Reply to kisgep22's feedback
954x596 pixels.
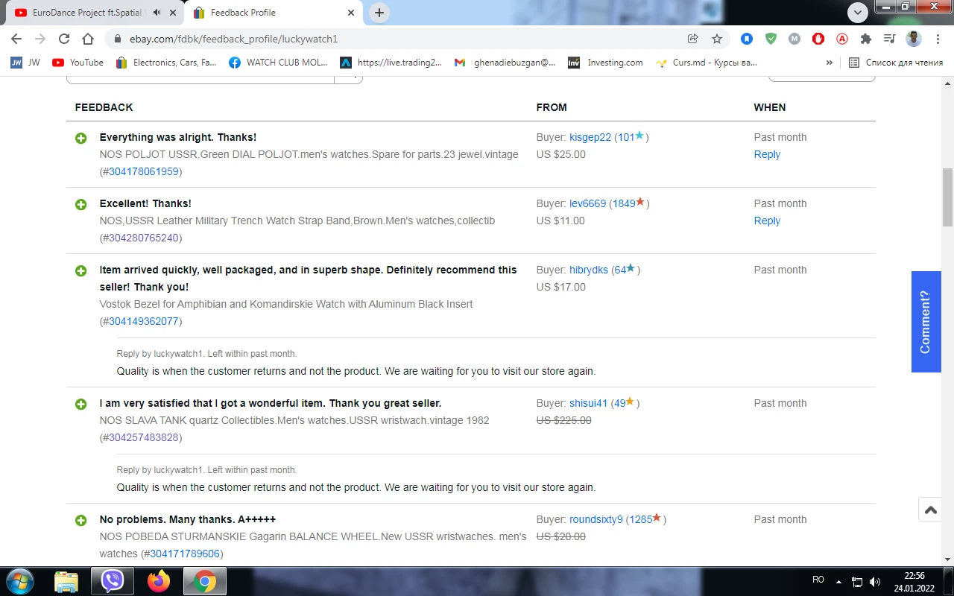point(767,154)
